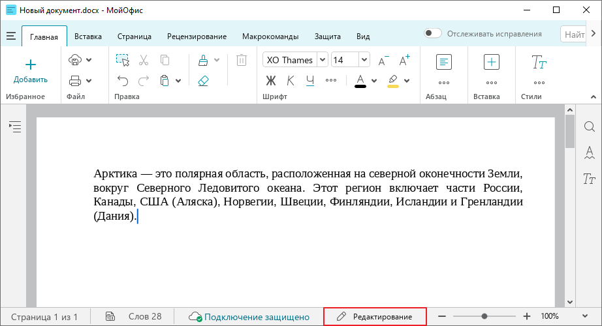Open more insert options ellipsis

(492, 83)
